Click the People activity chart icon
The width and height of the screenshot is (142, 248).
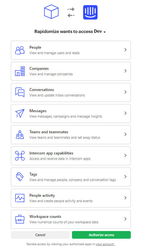point(20,198)
